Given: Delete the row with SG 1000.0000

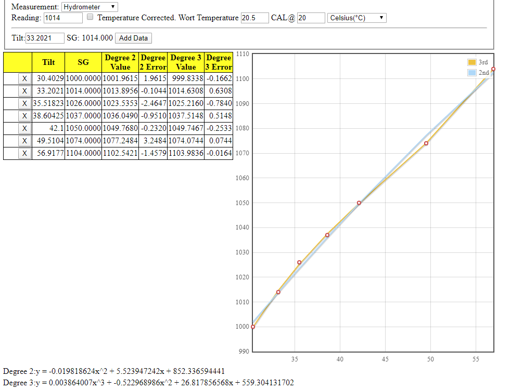Looking at the screenshot, I should click(24, 78).
